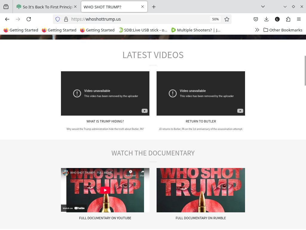The image size is (306, 230).
Task: Open the Multiple Shooters? bookmark
Action: pyautogui.click(x=196, y=30)
